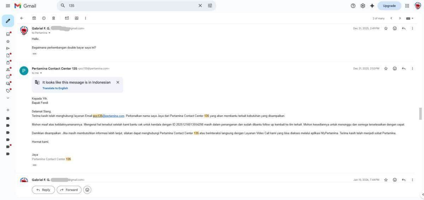Toggle the main menu hamburger
424x200 pixels.
(x=8, y=6)
